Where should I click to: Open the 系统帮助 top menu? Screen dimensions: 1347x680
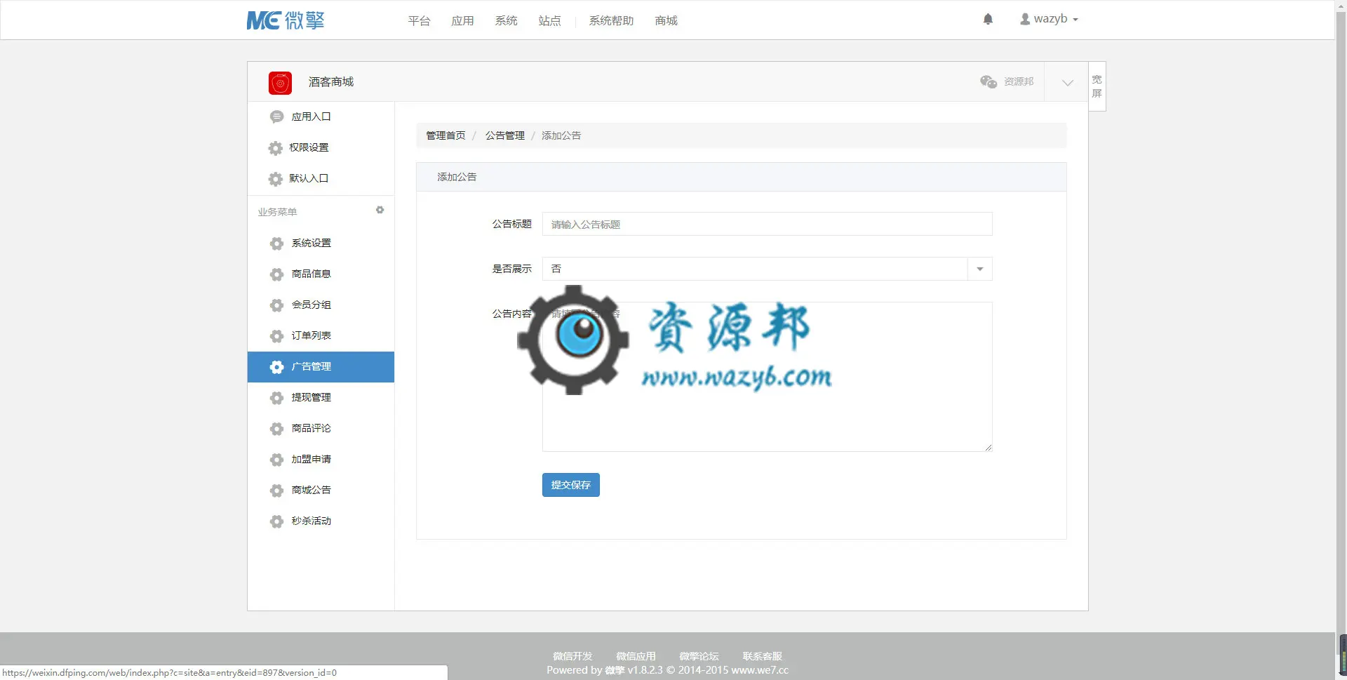coord(611,20)
